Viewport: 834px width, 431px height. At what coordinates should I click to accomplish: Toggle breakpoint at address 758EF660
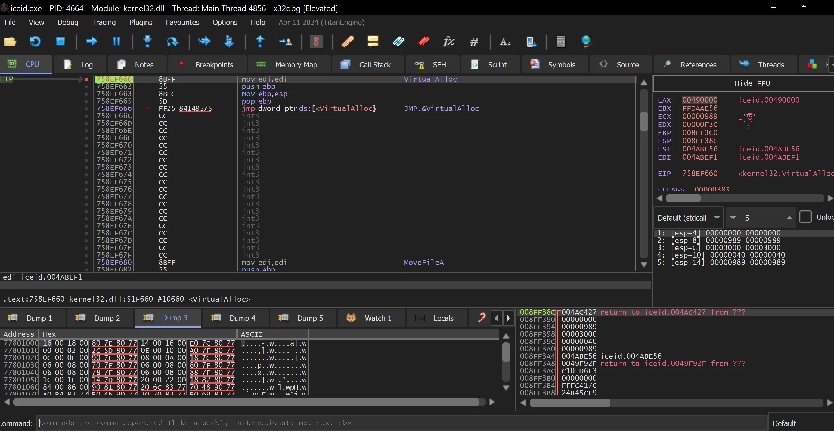(86, 79)
